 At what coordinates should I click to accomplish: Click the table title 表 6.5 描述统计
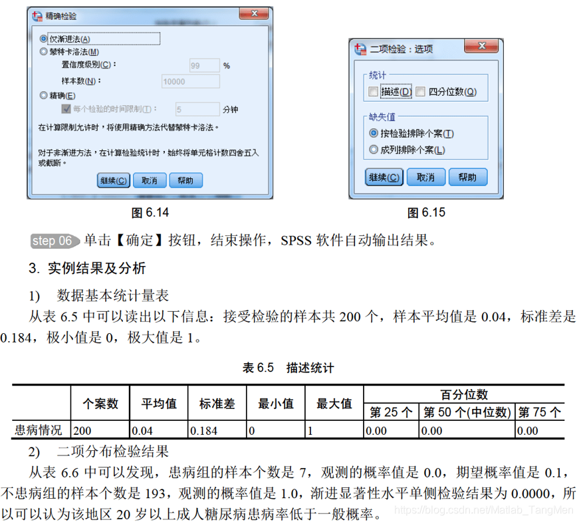289,368
